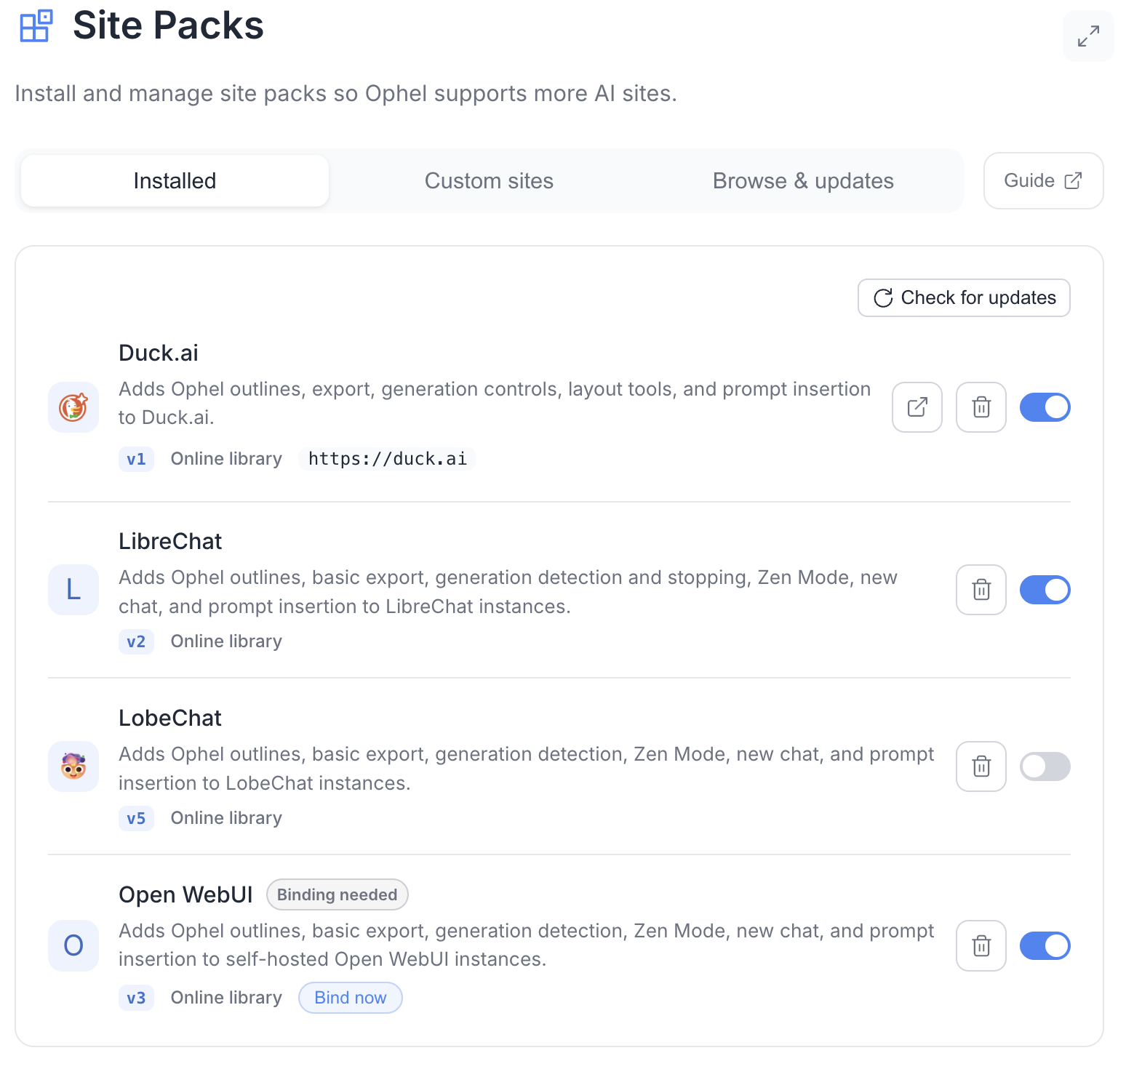1126x1069 pixels.
Task: Click the v3 version badge
Action: point(136,998)
